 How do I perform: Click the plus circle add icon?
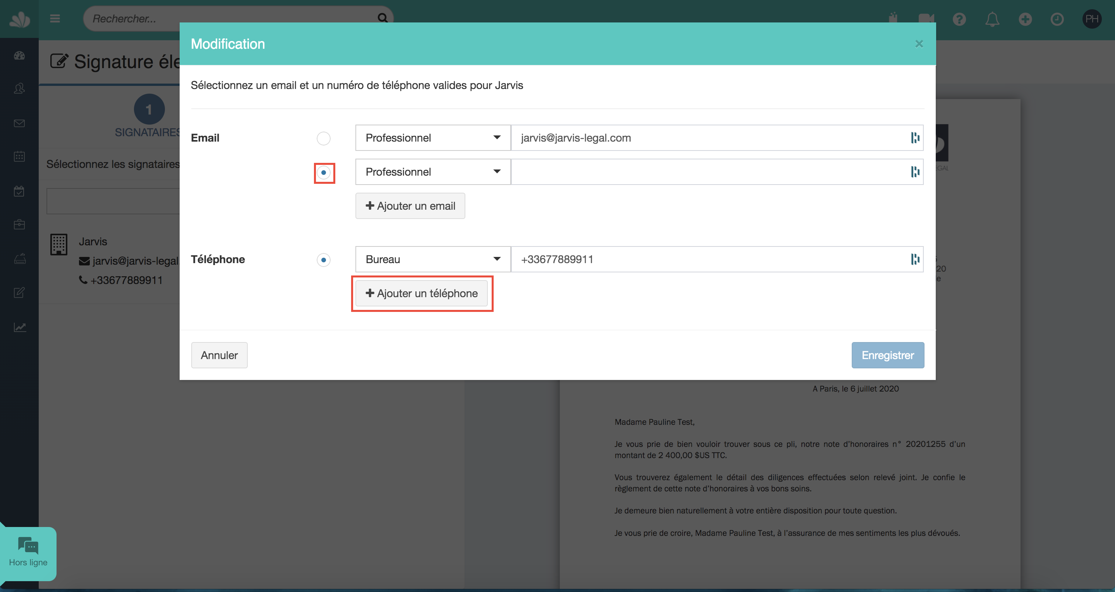point(1025,19)
